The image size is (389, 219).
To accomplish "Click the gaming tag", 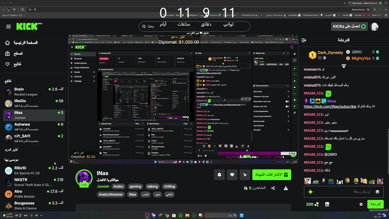I will [x=135, y=186].
